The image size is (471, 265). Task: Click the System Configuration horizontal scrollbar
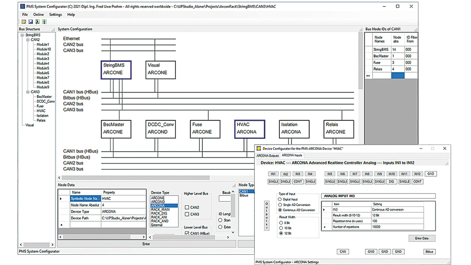(136, 178)
